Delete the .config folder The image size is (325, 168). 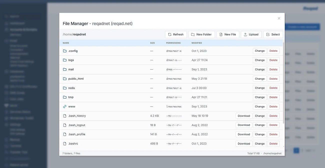[273, 51]
